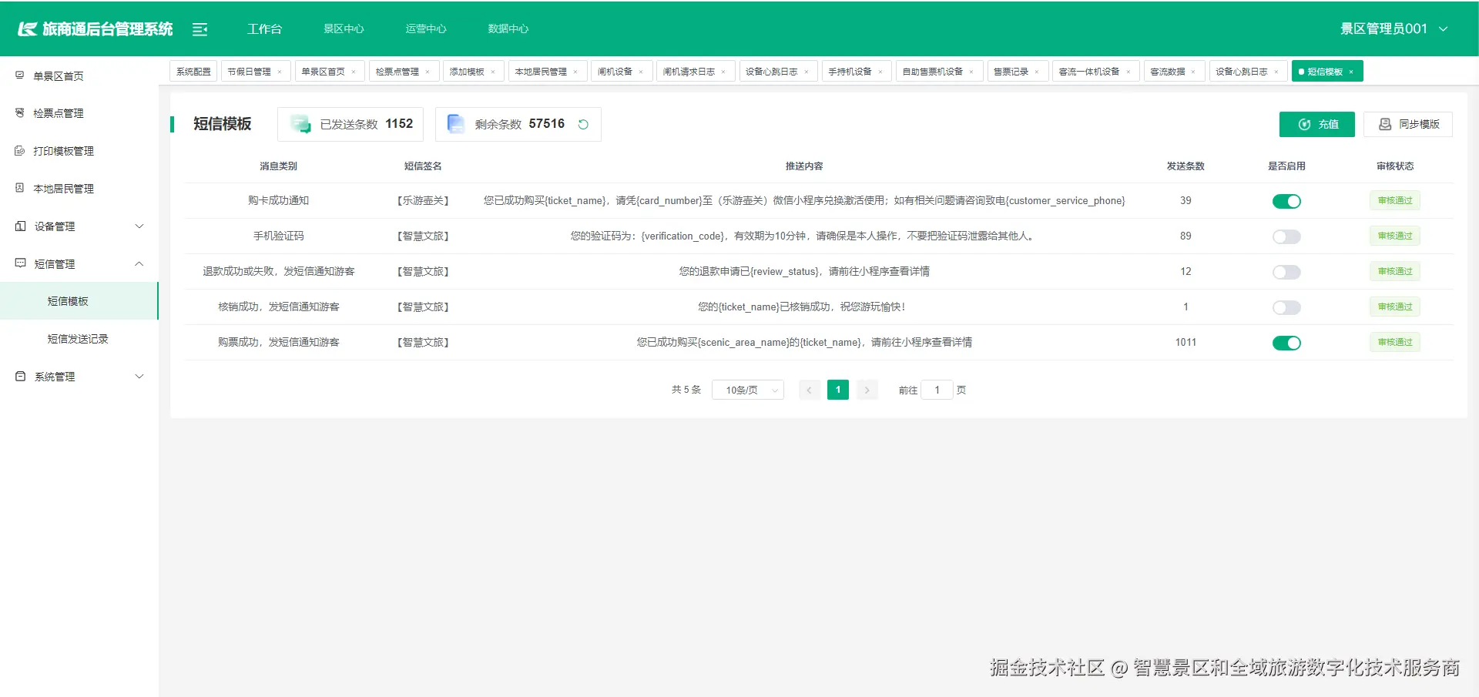Refresh the 剩余条数 balance counter
1479x697 pixels.
pos(583,124)
